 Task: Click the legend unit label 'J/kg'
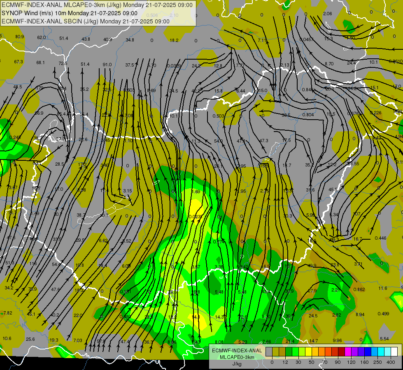(237, 364)
